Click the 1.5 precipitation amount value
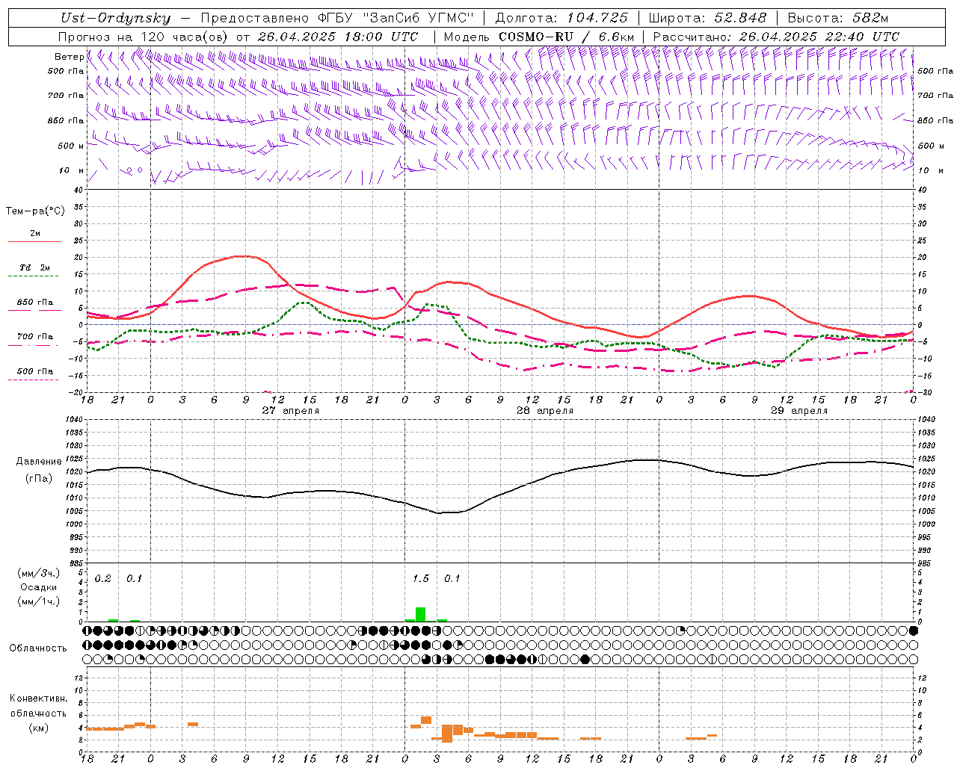Viewport: 957px width, 765px height. pyautogui.click(x=421, y=579)
